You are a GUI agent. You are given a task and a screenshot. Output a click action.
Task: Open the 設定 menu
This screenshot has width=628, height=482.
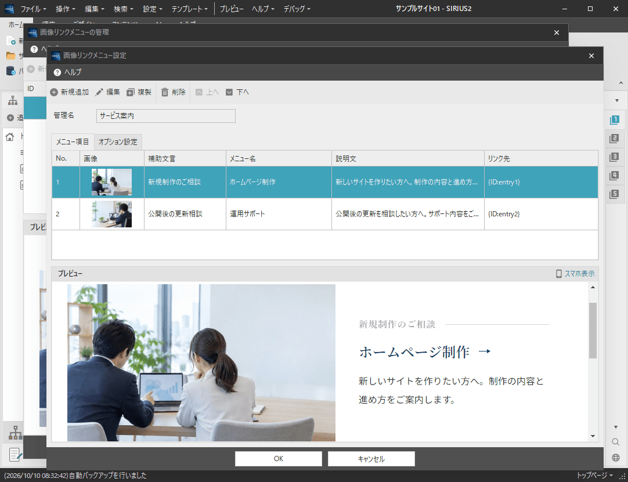(x=153, y=9)
